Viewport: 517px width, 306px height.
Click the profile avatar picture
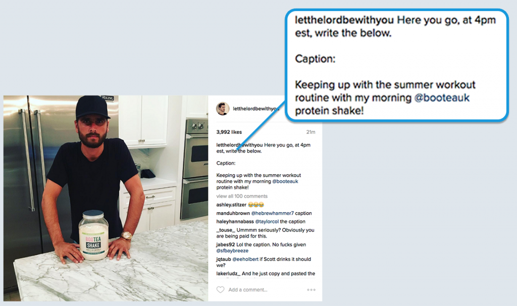(x=223, y=109)
